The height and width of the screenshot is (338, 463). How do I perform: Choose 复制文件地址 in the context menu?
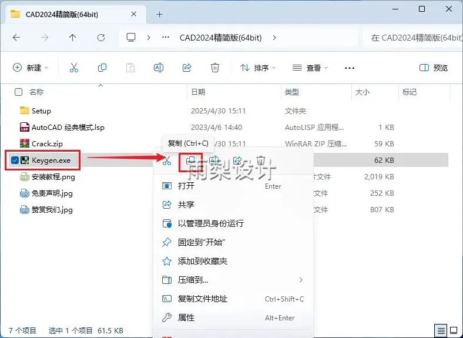[233, 299]
